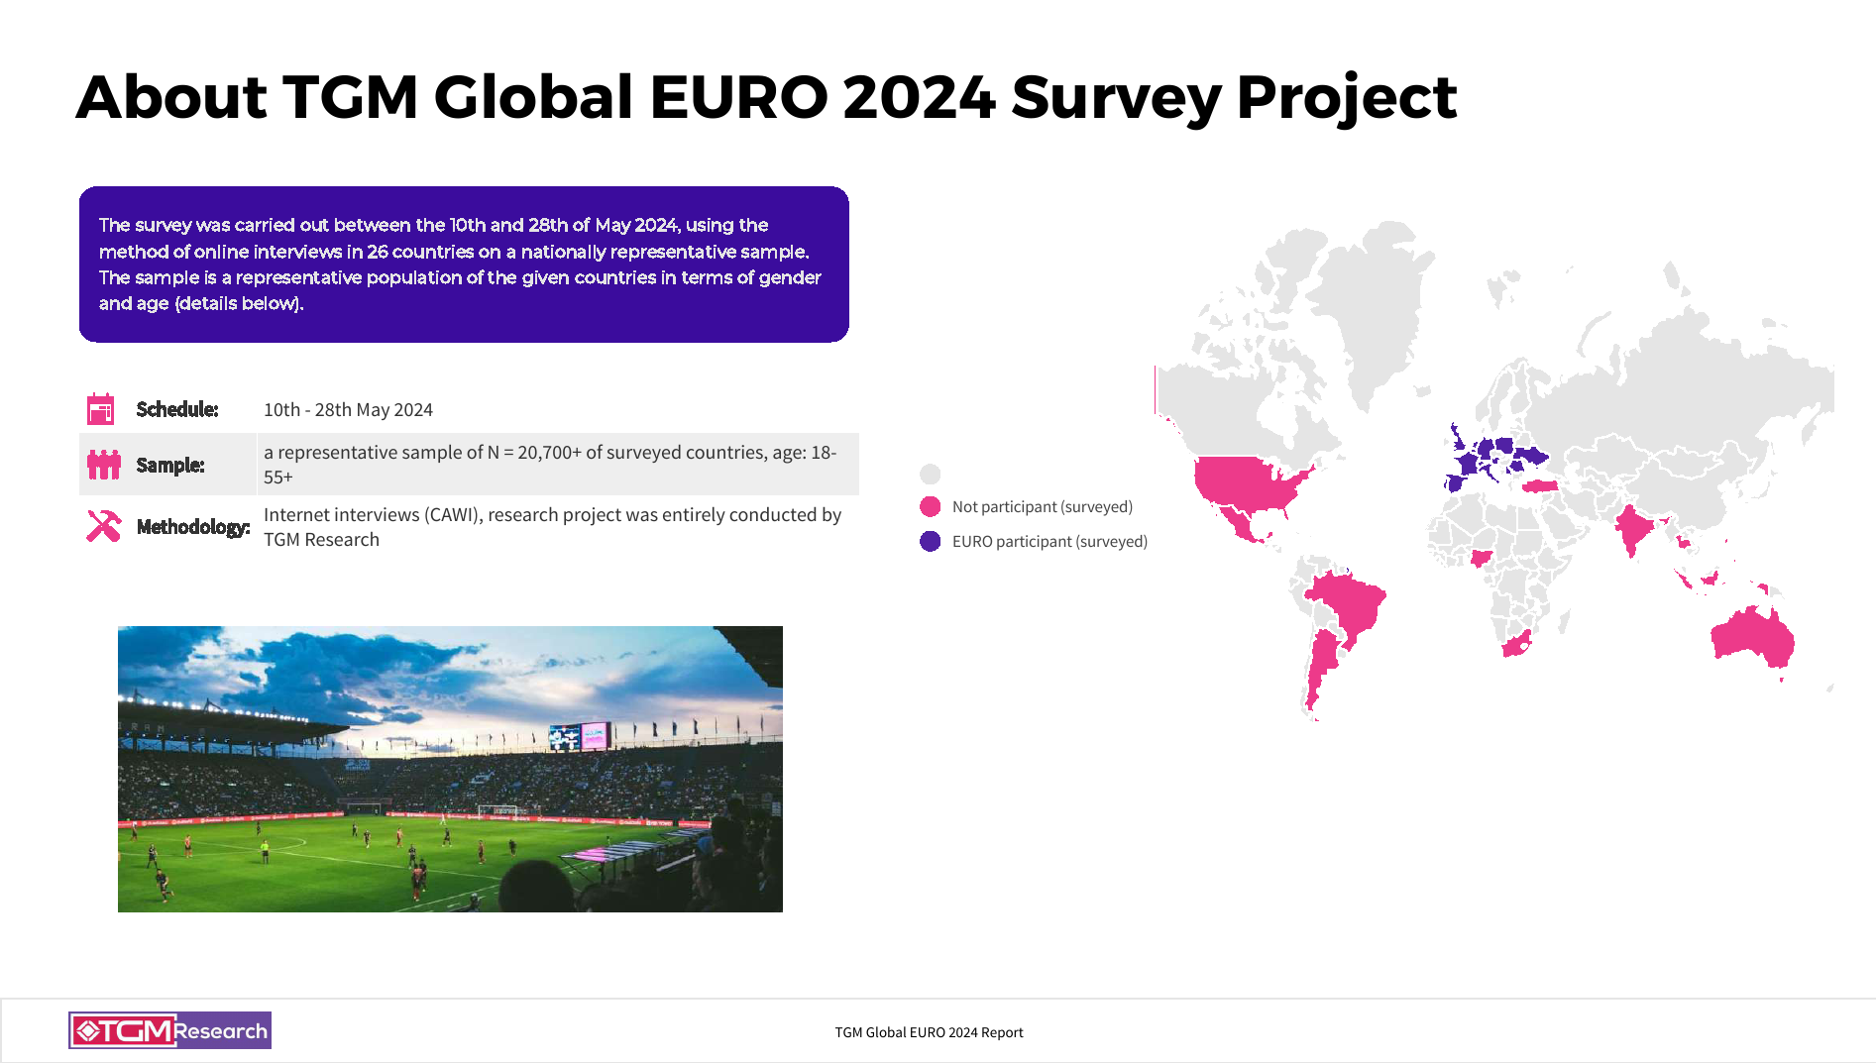Click the crossed tools icon beside Methodology
The image size is (1876, 1063).
click(103, 526)
